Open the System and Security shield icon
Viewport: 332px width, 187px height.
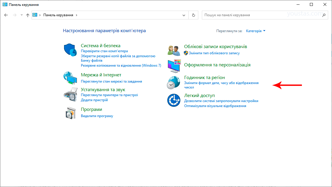tap(70, 50)
